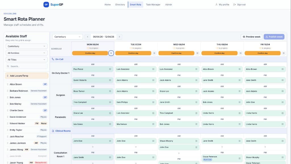Image resolution: width=291 pixels, height=164 pixels.
Task: Open menu on Shaun Murphy Friday PM shift
Action: click(x=283, y=157)
